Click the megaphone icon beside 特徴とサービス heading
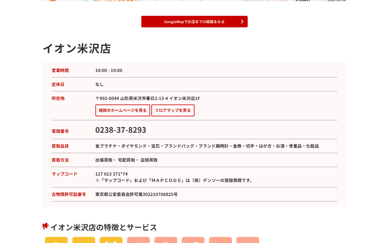 (x=46, y=226)
